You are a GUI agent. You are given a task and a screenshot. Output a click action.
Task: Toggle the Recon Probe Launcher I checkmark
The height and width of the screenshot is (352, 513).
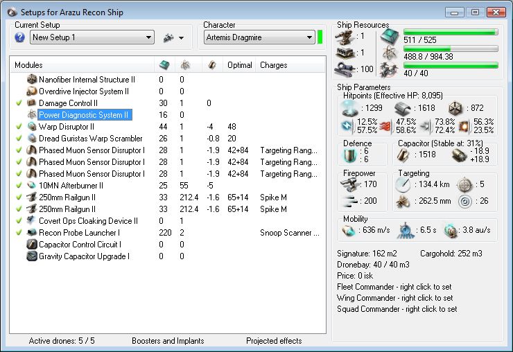[19, 232]
